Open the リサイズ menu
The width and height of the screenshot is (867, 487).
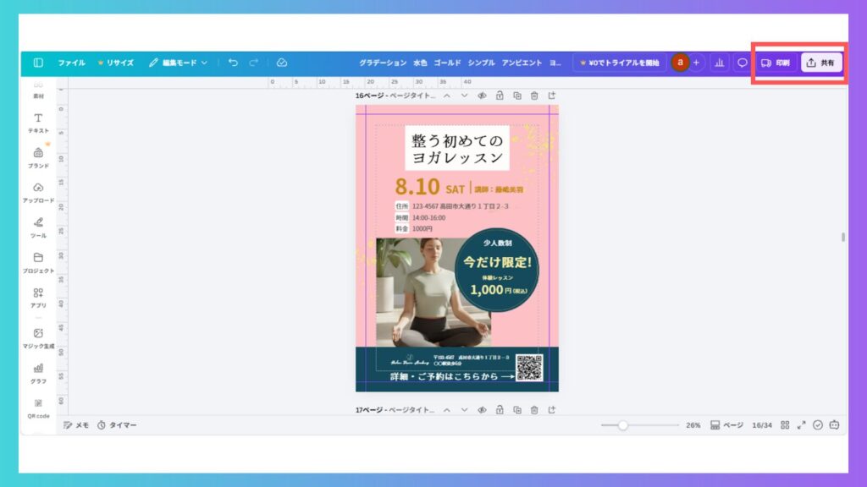[x=116, y=63]
